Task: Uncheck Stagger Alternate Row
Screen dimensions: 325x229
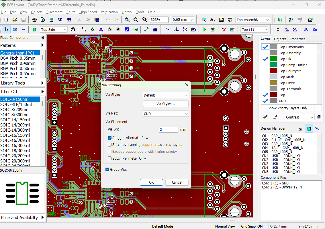Action: pos(110,138)
